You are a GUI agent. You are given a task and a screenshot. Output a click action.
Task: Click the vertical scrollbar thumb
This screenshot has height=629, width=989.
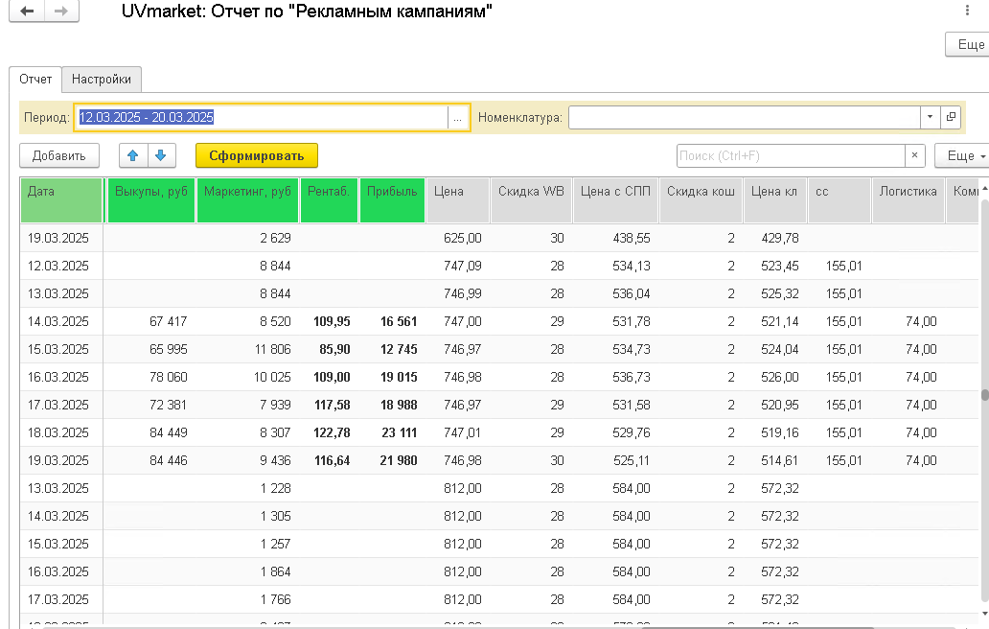click(984, 395)
